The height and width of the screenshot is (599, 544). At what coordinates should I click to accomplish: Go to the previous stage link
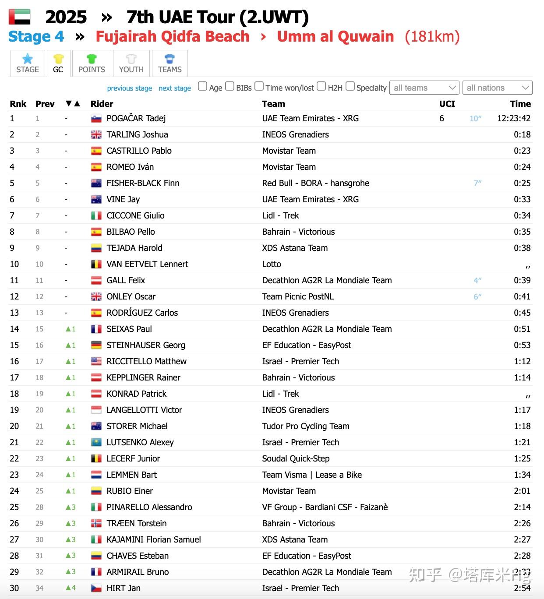[x=129, y=88]
